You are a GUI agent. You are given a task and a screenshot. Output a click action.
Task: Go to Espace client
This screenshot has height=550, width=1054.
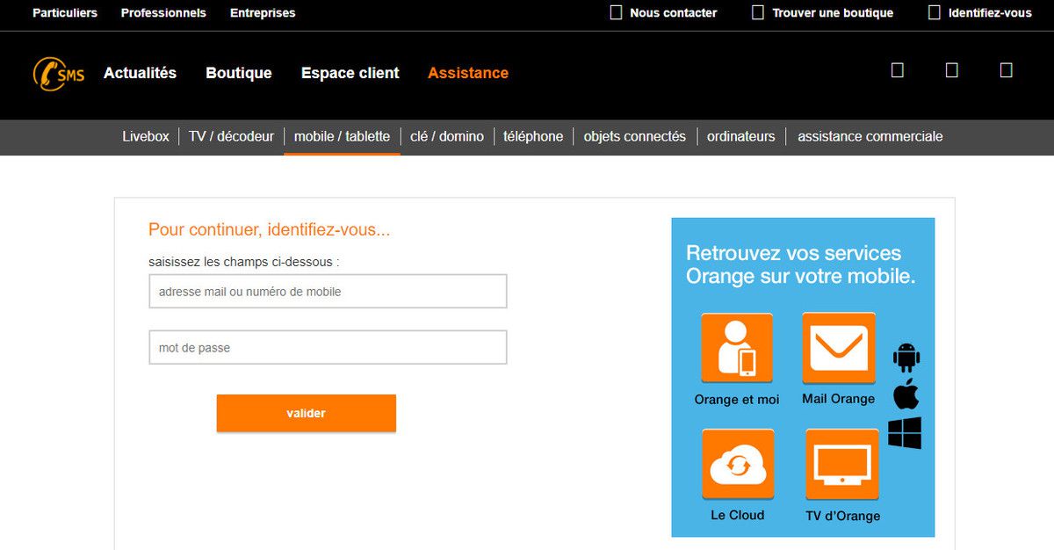pyautogui.click(x=350, y=73)
